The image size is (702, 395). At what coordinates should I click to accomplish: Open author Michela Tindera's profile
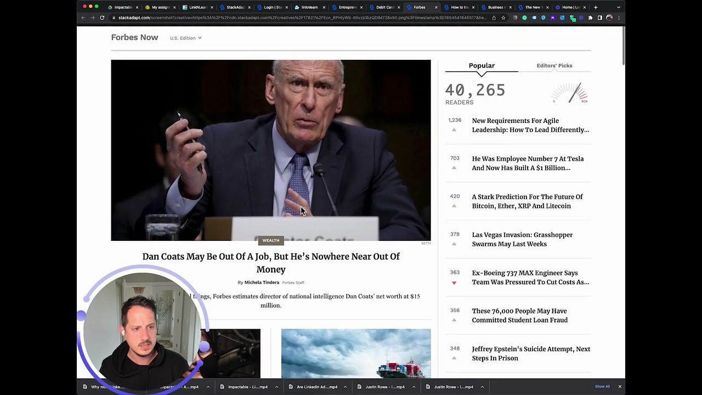(262, 283)
